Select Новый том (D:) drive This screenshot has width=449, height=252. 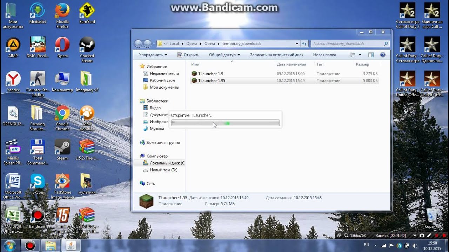(x=160, y=170)
